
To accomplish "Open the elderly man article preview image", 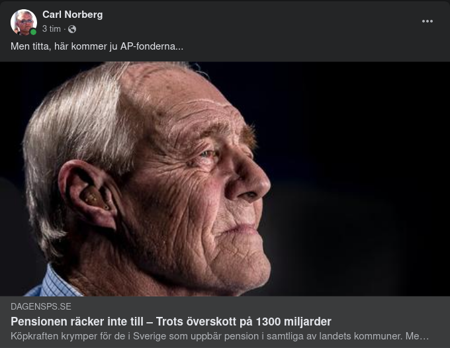I will tap(225, 179).
